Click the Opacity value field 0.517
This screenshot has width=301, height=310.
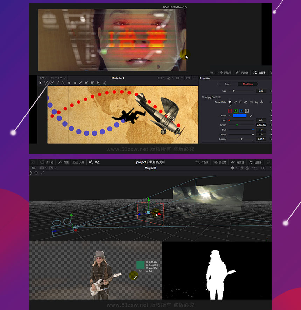click(x=261, y=139)
